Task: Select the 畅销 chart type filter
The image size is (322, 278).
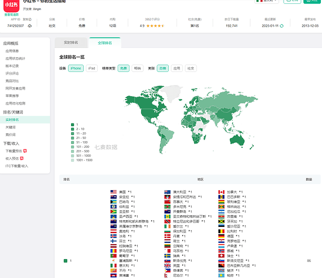Action: (x=137, y=68)
